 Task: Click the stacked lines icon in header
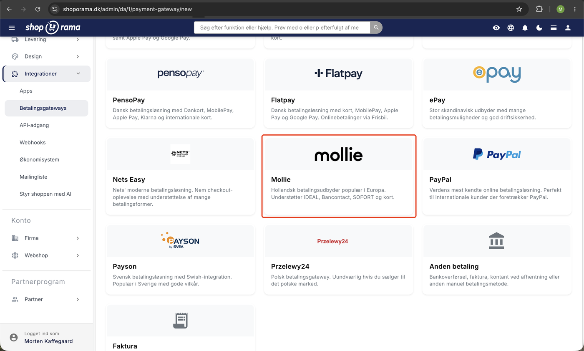[554, 28]
